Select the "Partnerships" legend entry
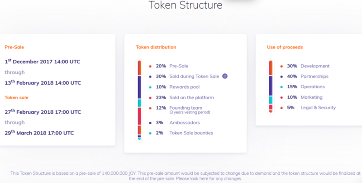This screenshot has height=183, width=362. [314, 77]
